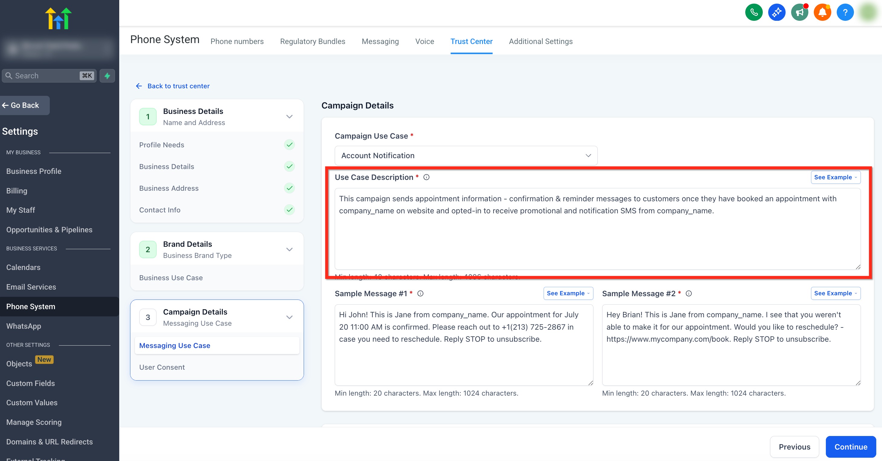Click info icon beside Use Case Description
Image resolution: width=882 pixels, height=461 pixels.
[x=426, y=177]
